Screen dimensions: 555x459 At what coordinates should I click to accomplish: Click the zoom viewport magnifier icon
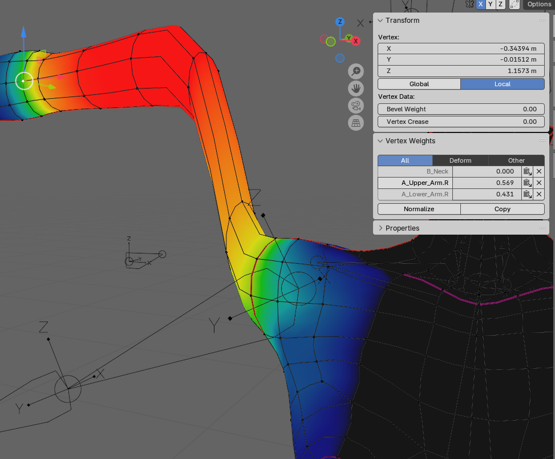[x=356, y=71]
